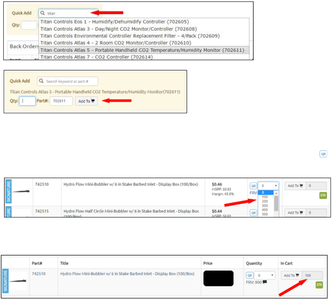Choose 300 from the quantity list
332x300 pixels.
266,206
